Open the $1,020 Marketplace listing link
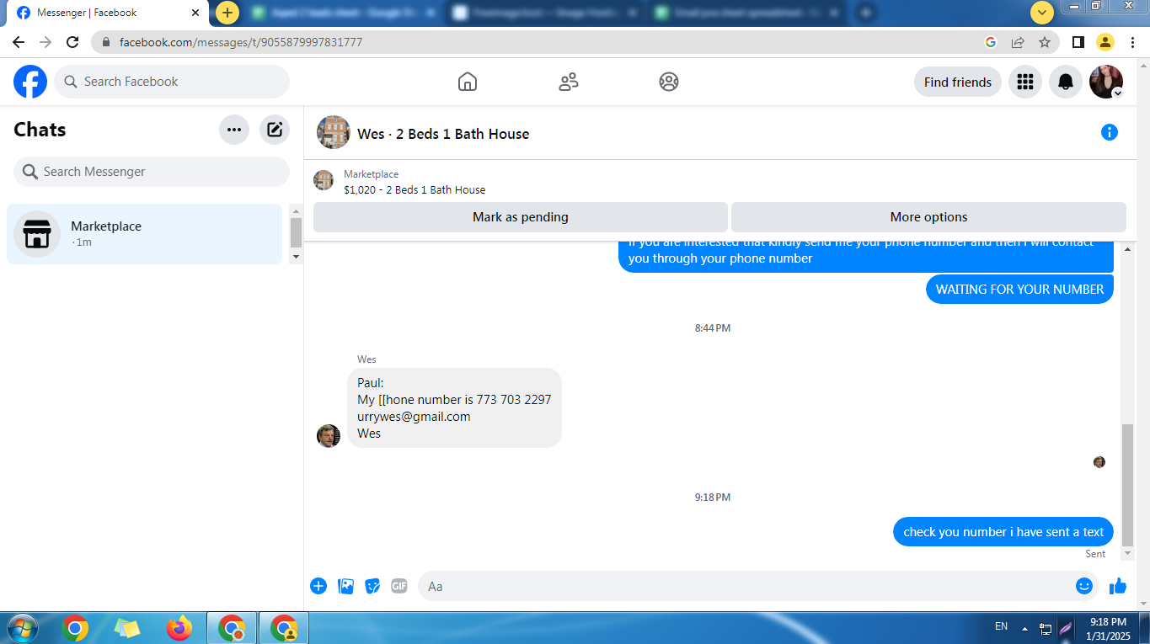 [415, 190]
